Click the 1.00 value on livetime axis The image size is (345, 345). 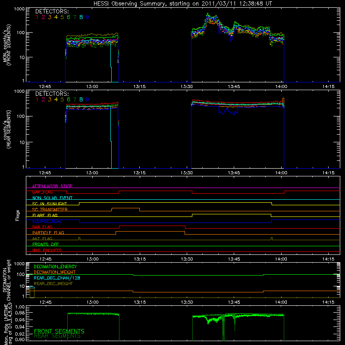pos(20,307)
